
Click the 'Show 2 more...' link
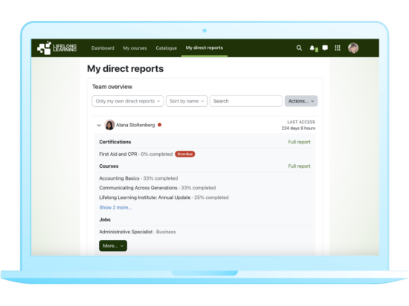tap(115, 207)
